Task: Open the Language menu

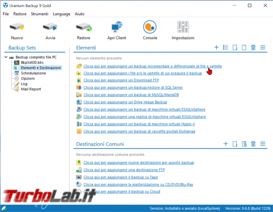Action: (x=61, y=14)
